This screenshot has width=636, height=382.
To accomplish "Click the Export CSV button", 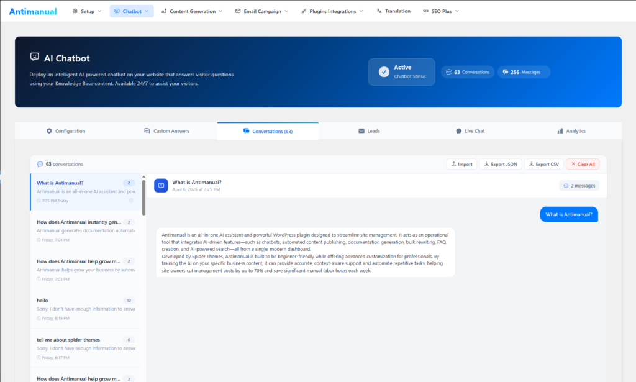I will click(544, 164).
